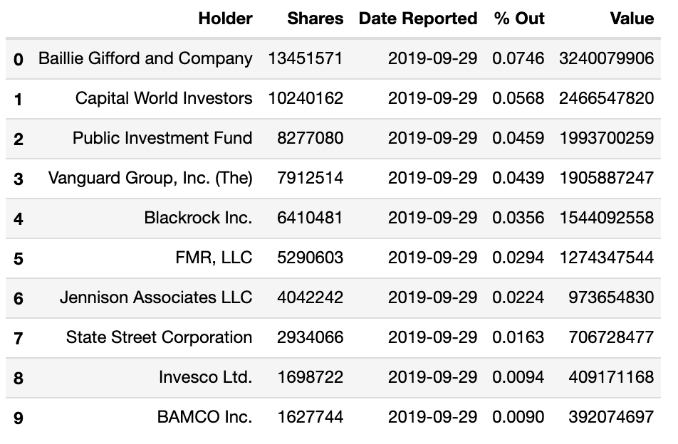Select the State Street Corporation cell
This screenshot has height=444, width=678.
pos(159,337)
